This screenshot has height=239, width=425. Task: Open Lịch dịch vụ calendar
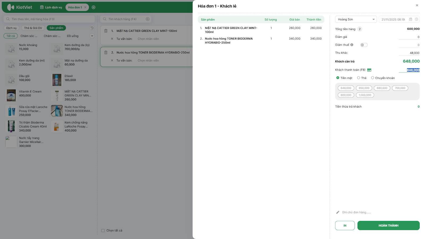(x=51, y=7)
